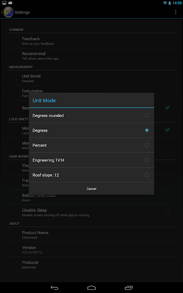
Task: Open the recent apps navigation button
Action: (x=128, y=288)
